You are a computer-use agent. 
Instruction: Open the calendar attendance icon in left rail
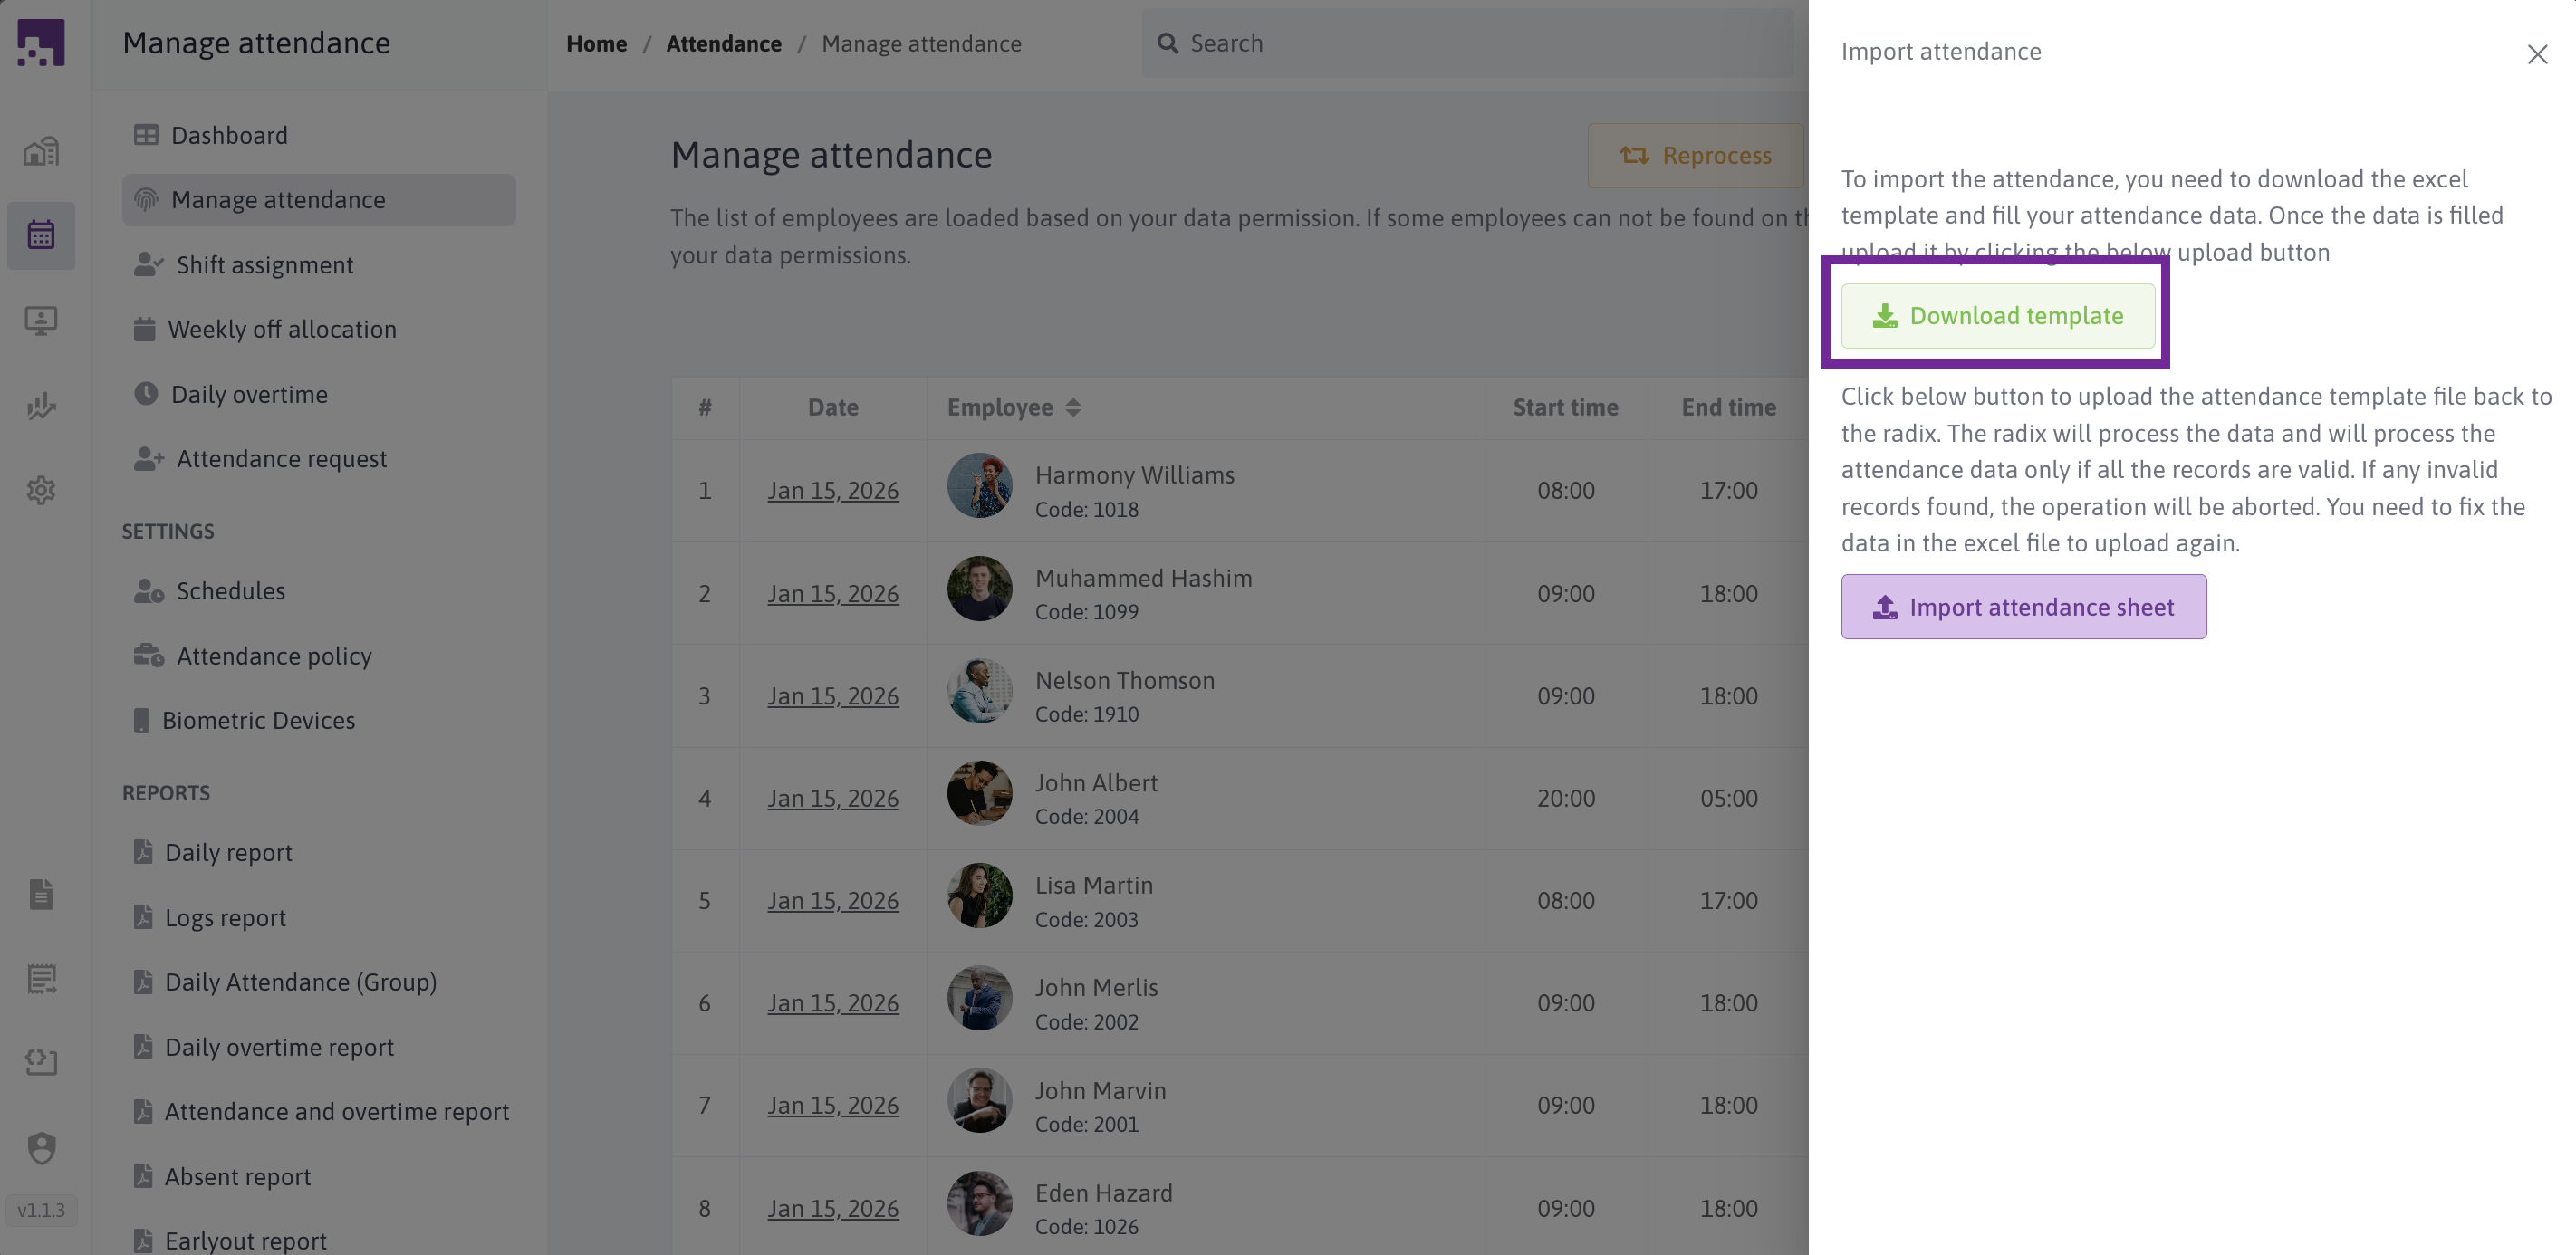(41, 235)
